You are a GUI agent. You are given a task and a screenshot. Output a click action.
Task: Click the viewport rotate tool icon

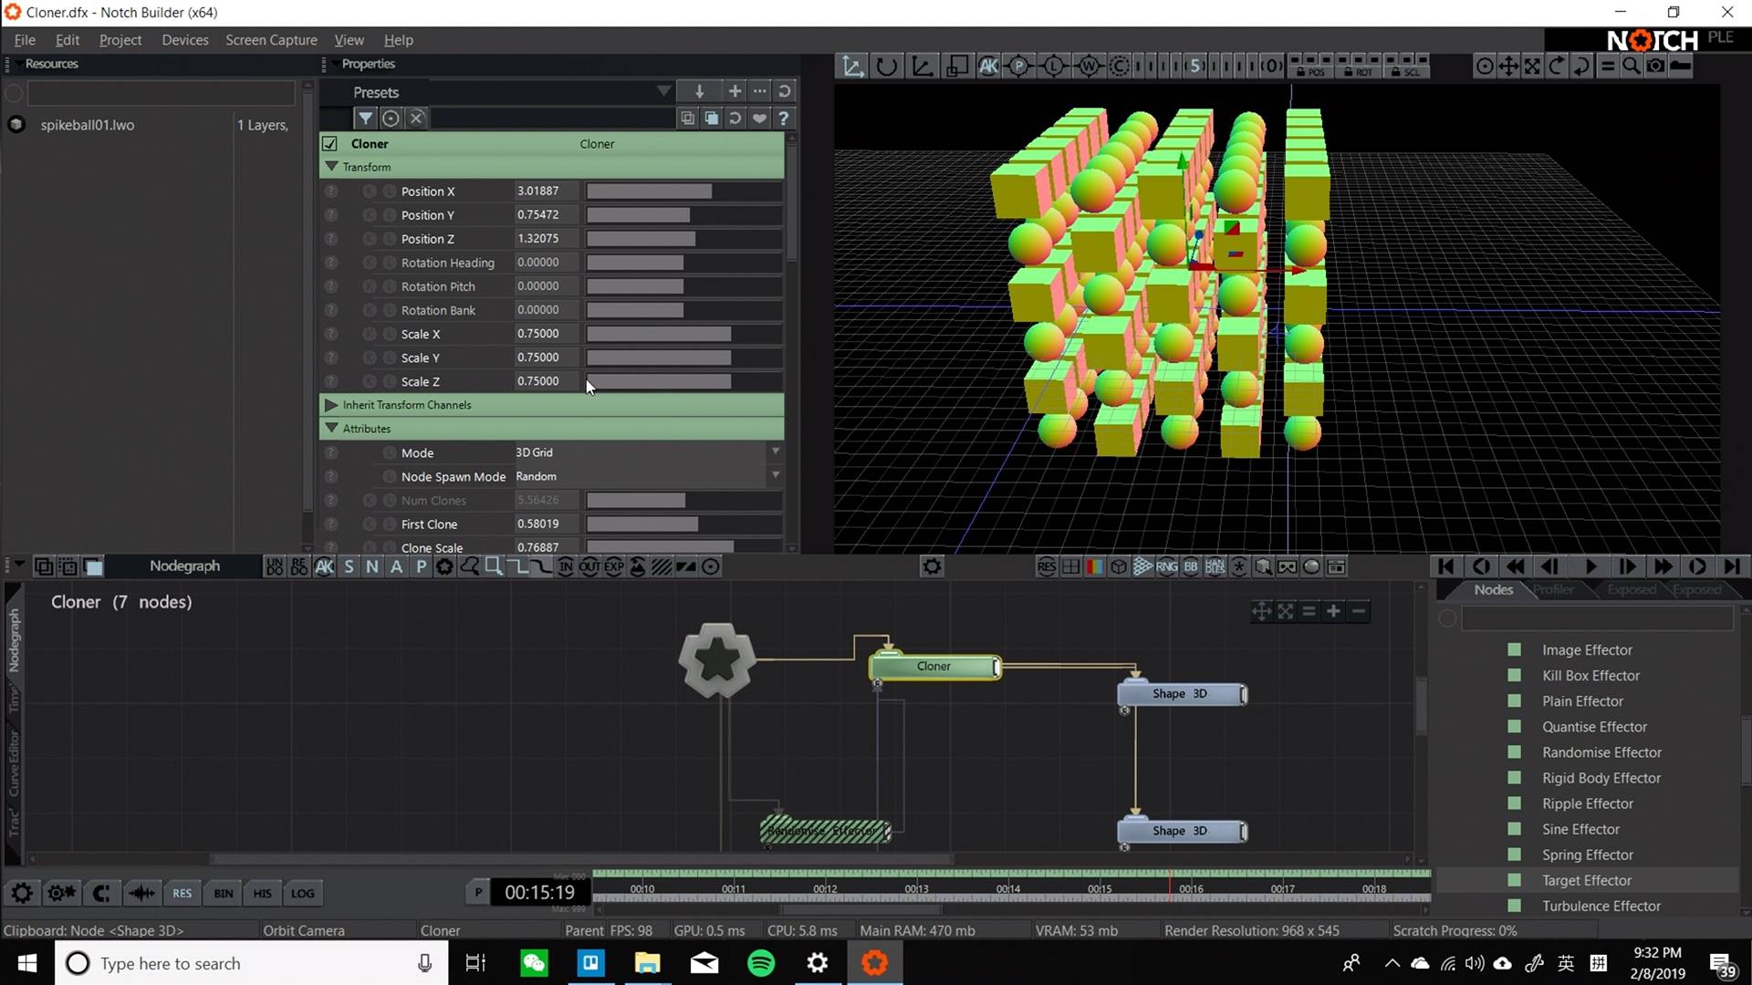pos(886,66)
